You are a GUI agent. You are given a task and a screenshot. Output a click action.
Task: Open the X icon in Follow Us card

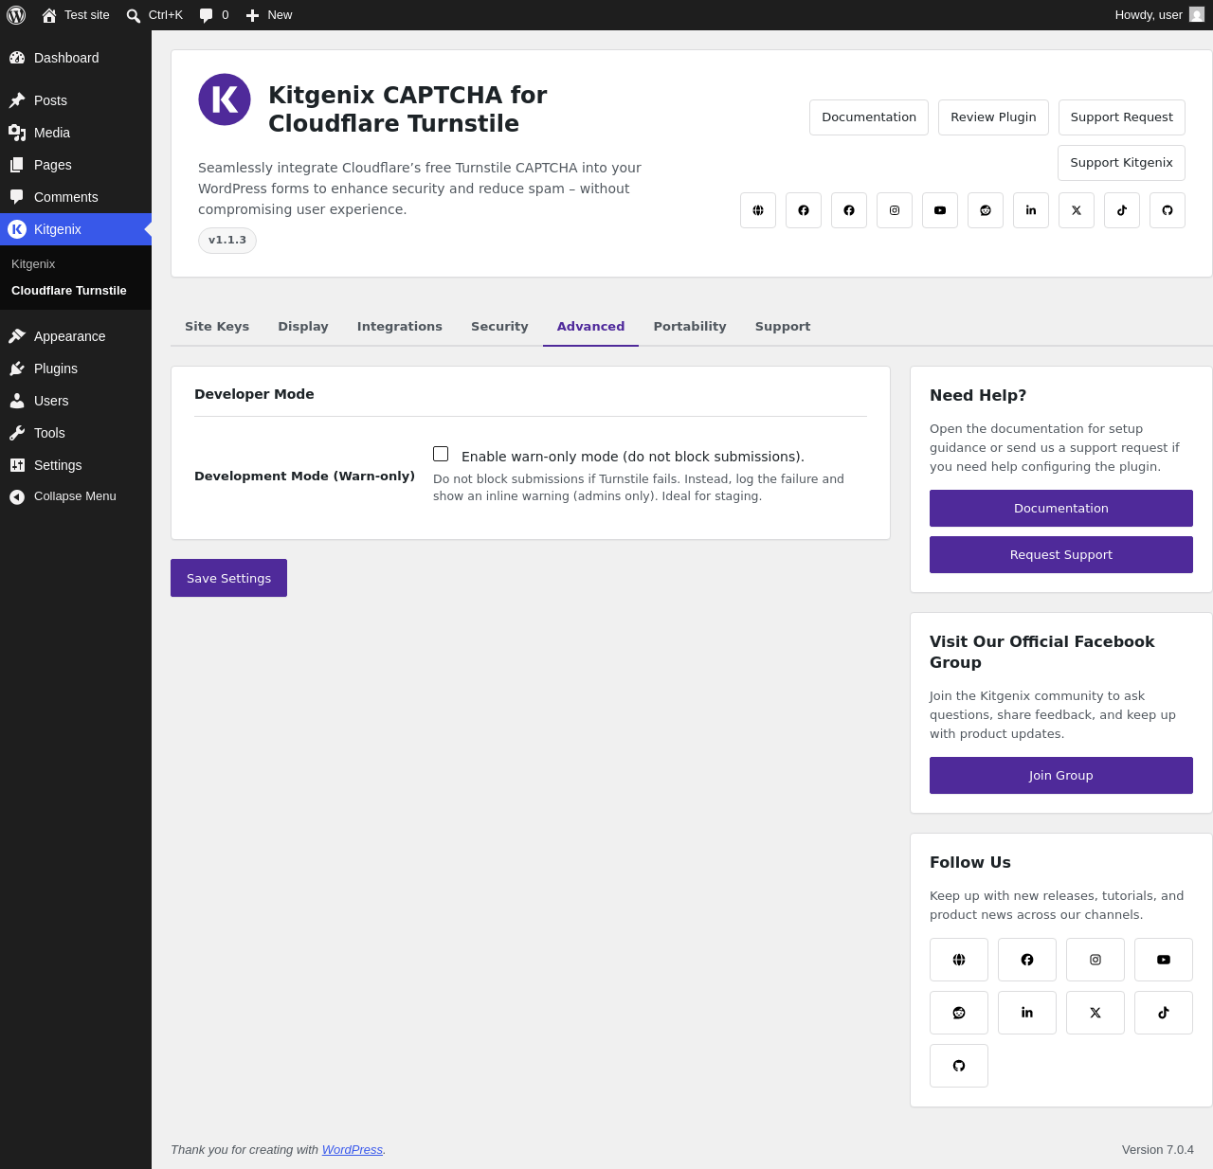1095,1013
